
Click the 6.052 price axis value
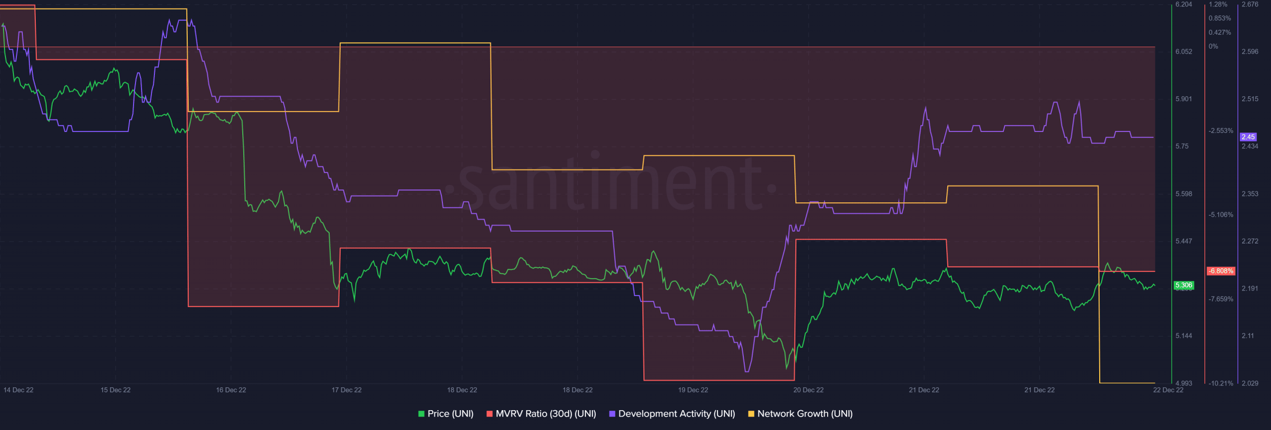tap(1184, 52)
